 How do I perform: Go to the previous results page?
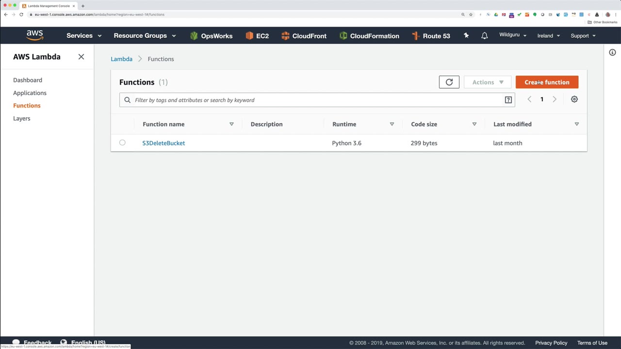coord(529,99)
